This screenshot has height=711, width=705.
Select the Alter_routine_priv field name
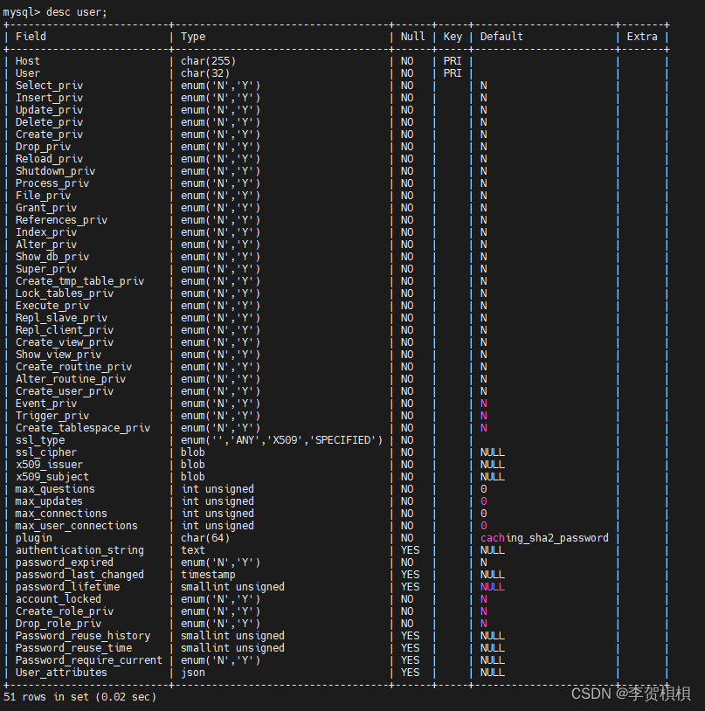click(71, 380)
